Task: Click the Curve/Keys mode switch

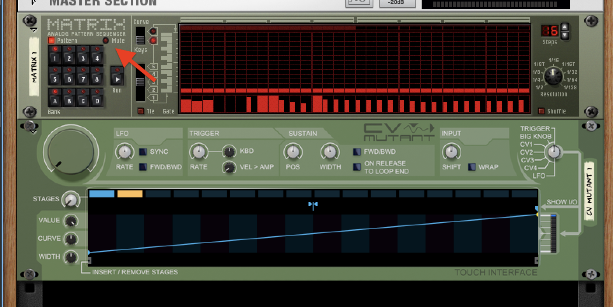Action: point(140,36)
